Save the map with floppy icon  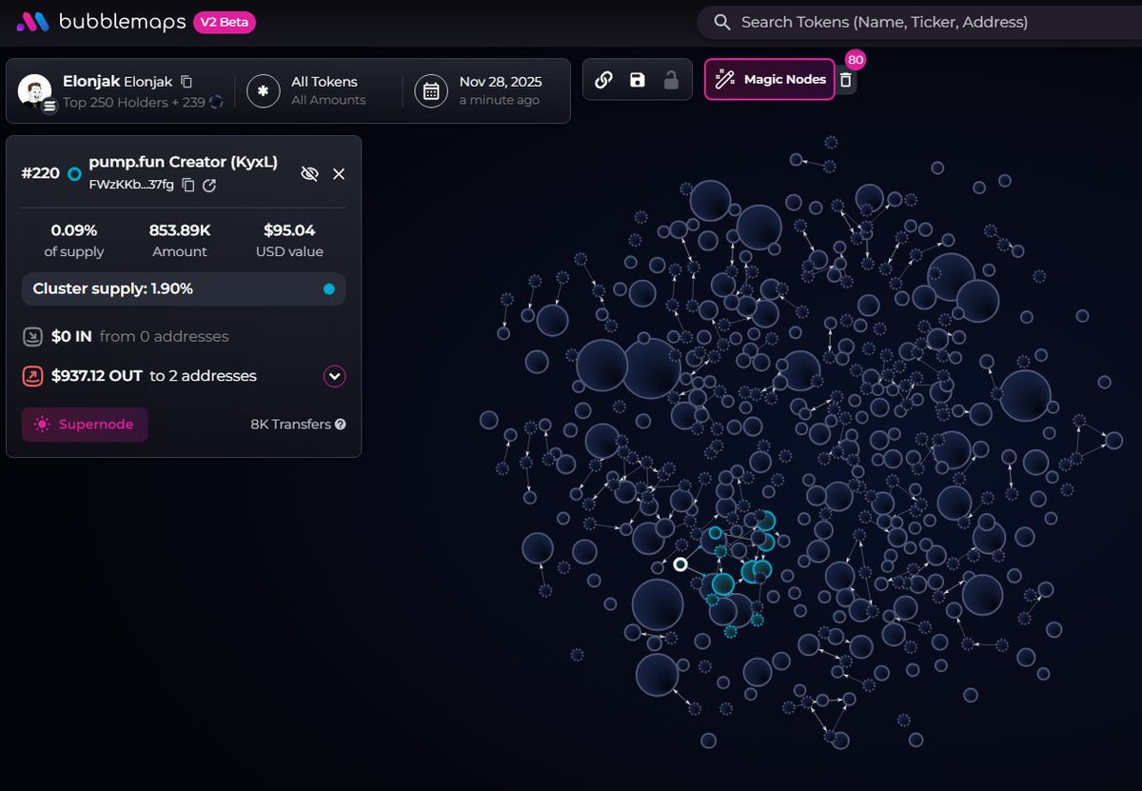[638, 80]
